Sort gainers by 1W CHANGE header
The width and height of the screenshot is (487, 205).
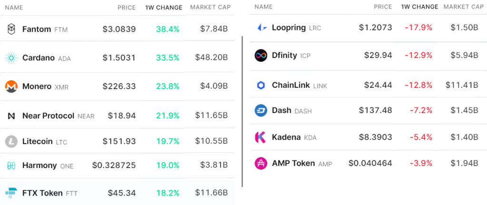164,8
